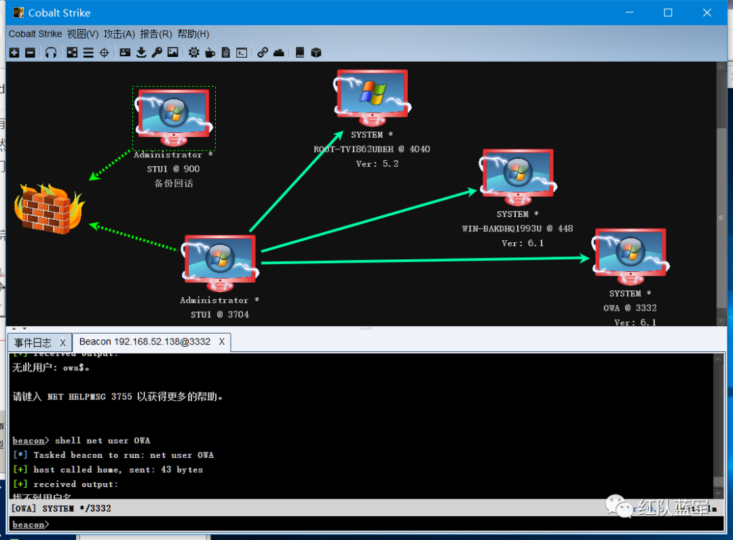Screen dimensions: 733x540
Task: Open the 视图(V) menu
Action: 83,34
